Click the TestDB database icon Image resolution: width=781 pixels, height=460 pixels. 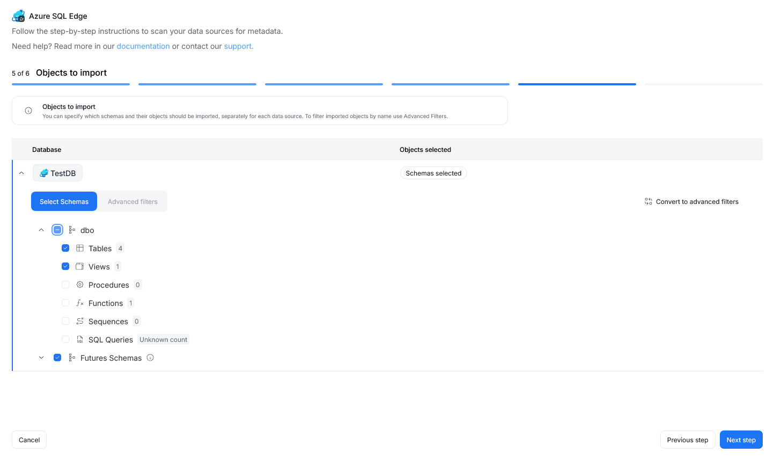(x=44, y=173)
